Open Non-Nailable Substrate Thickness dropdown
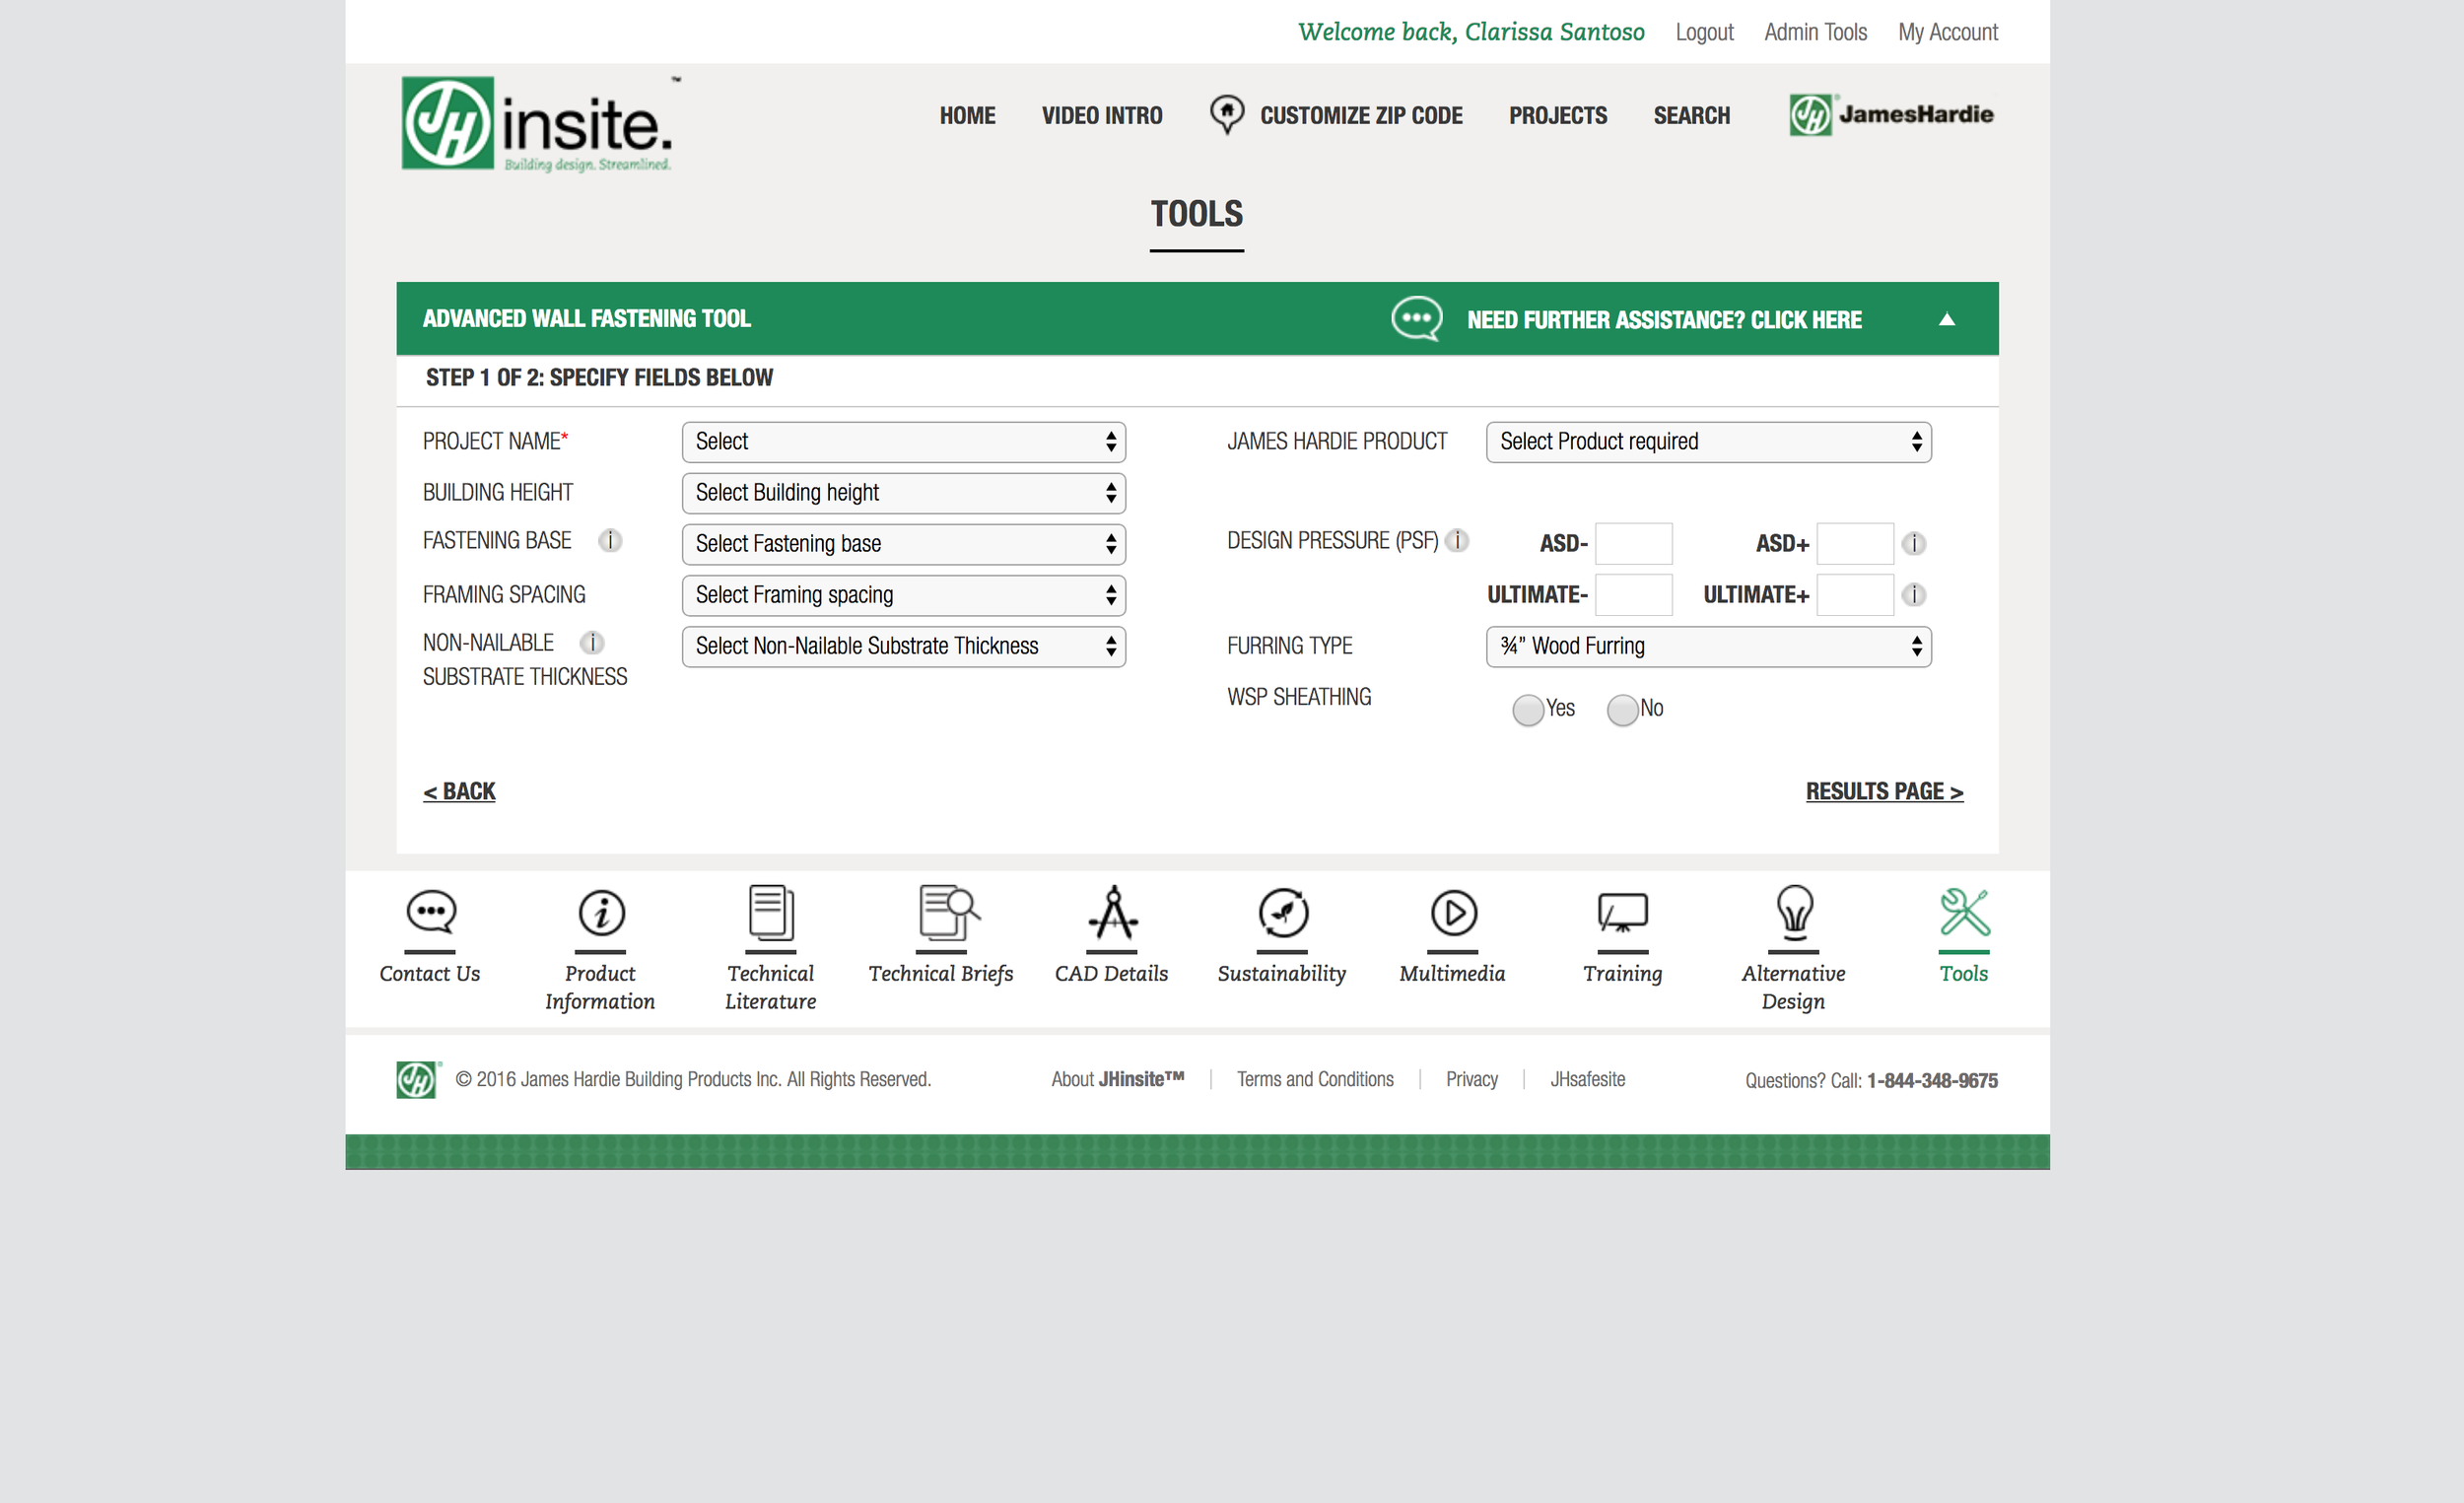Screen dimensions: 2464x1503 (903, 646)
